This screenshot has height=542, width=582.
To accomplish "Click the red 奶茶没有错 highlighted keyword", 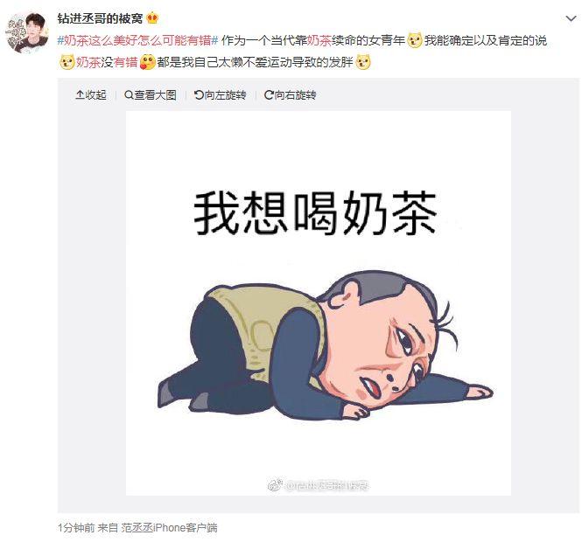I will tap(107, 62).
